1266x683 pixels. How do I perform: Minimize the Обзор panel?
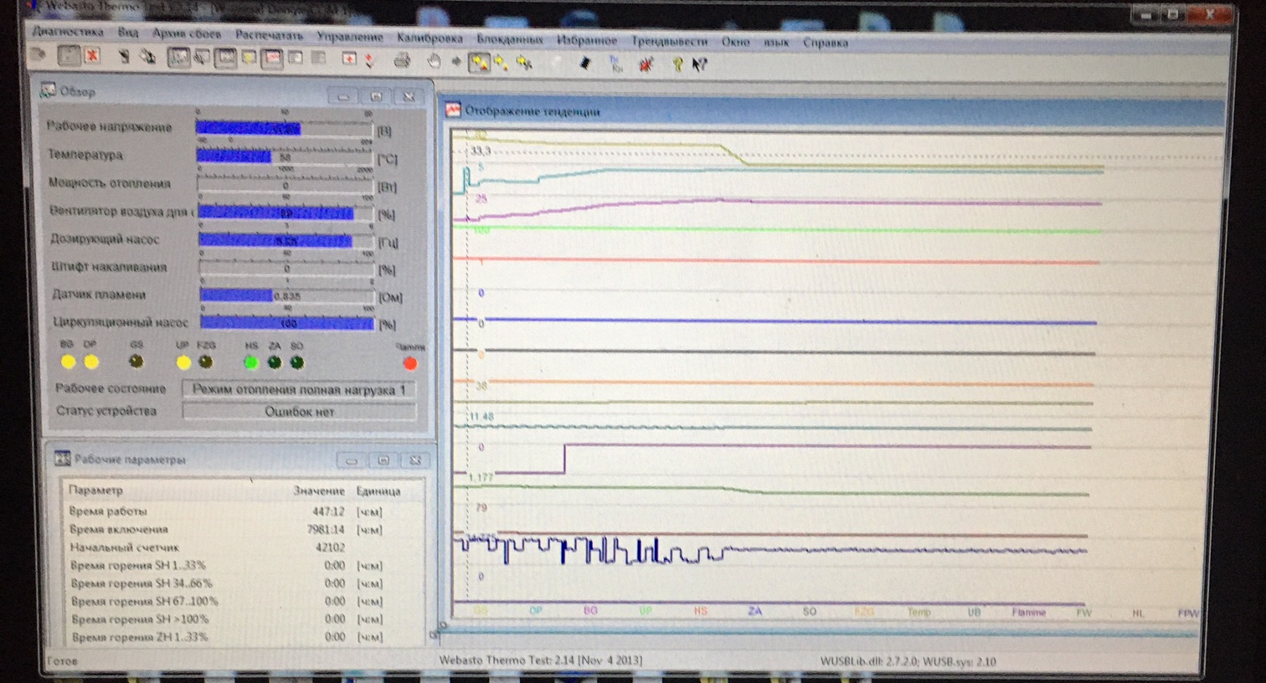(343, 96)
